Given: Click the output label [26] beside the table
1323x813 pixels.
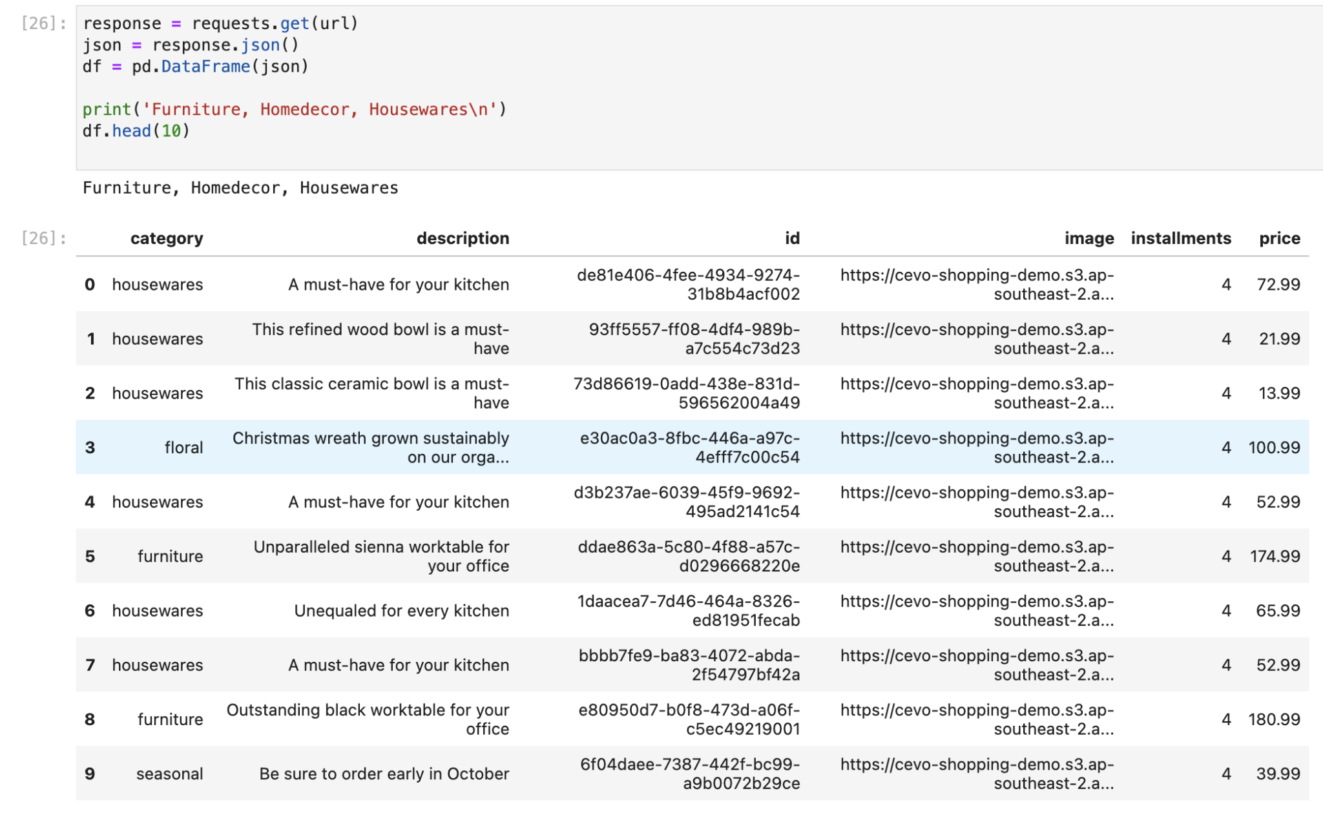Looking at the screenshot, I should (x=39, y=238).
